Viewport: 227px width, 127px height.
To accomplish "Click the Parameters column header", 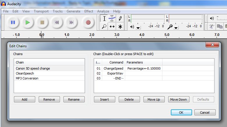I will [144, 62].
